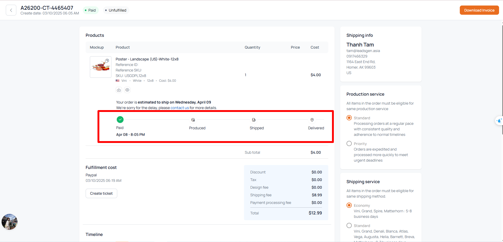Open the chat avatar bubble

point(9,222)
